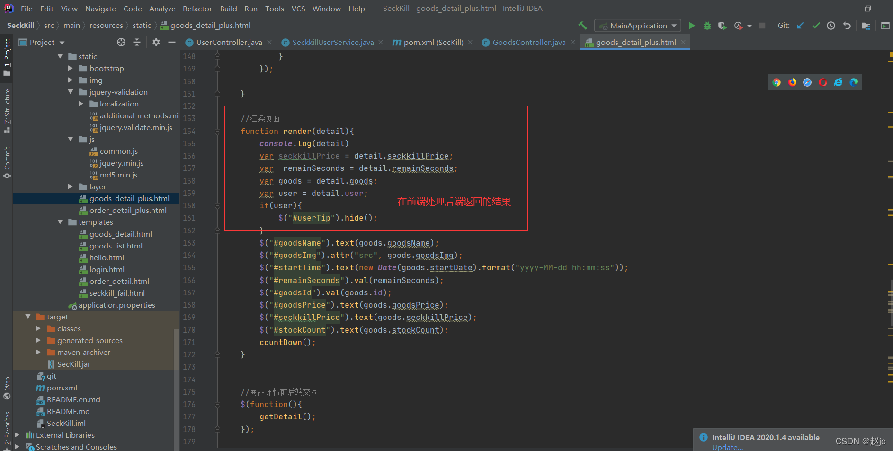
Task: Collapse all in Project panel
Action: 137,42
